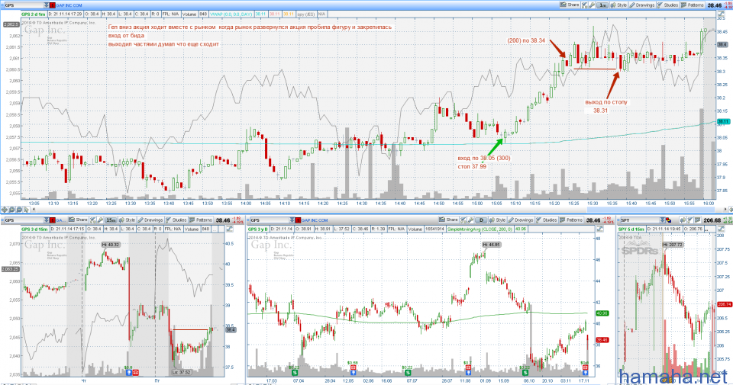This screenshot has width=733, height=385.
Task: Click SimpleMovingAvg study label in daily chart
Action: pos(480,229)
